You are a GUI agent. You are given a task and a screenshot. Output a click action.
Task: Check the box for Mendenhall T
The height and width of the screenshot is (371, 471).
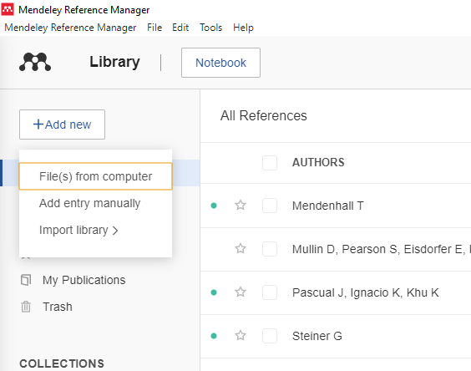click(x=270, y=206)
